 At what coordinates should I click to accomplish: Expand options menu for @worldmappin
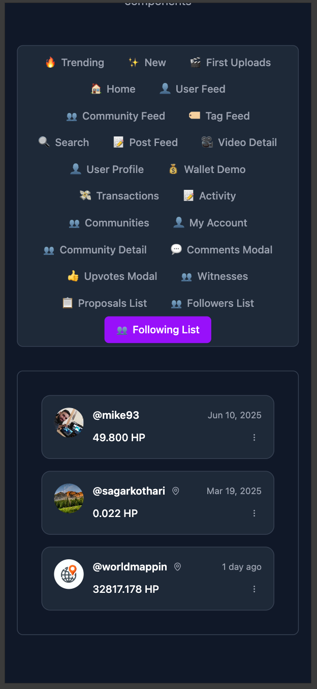tap(254, 589)
